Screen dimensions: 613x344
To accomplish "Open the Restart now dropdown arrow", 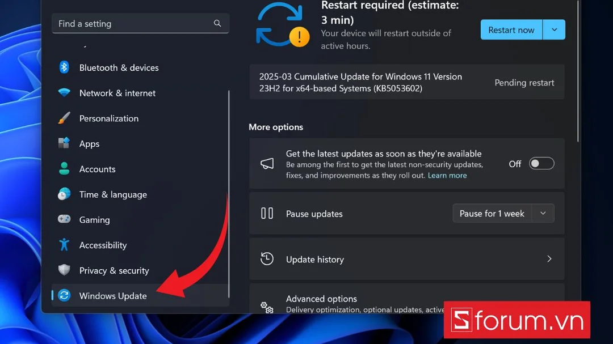I will (554, 29).
